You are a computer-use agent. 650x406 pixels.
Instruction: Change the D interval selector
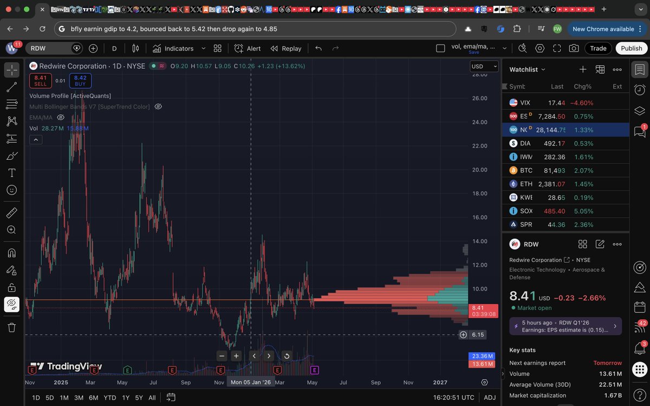pyautogui.click(x=114, y=48)
